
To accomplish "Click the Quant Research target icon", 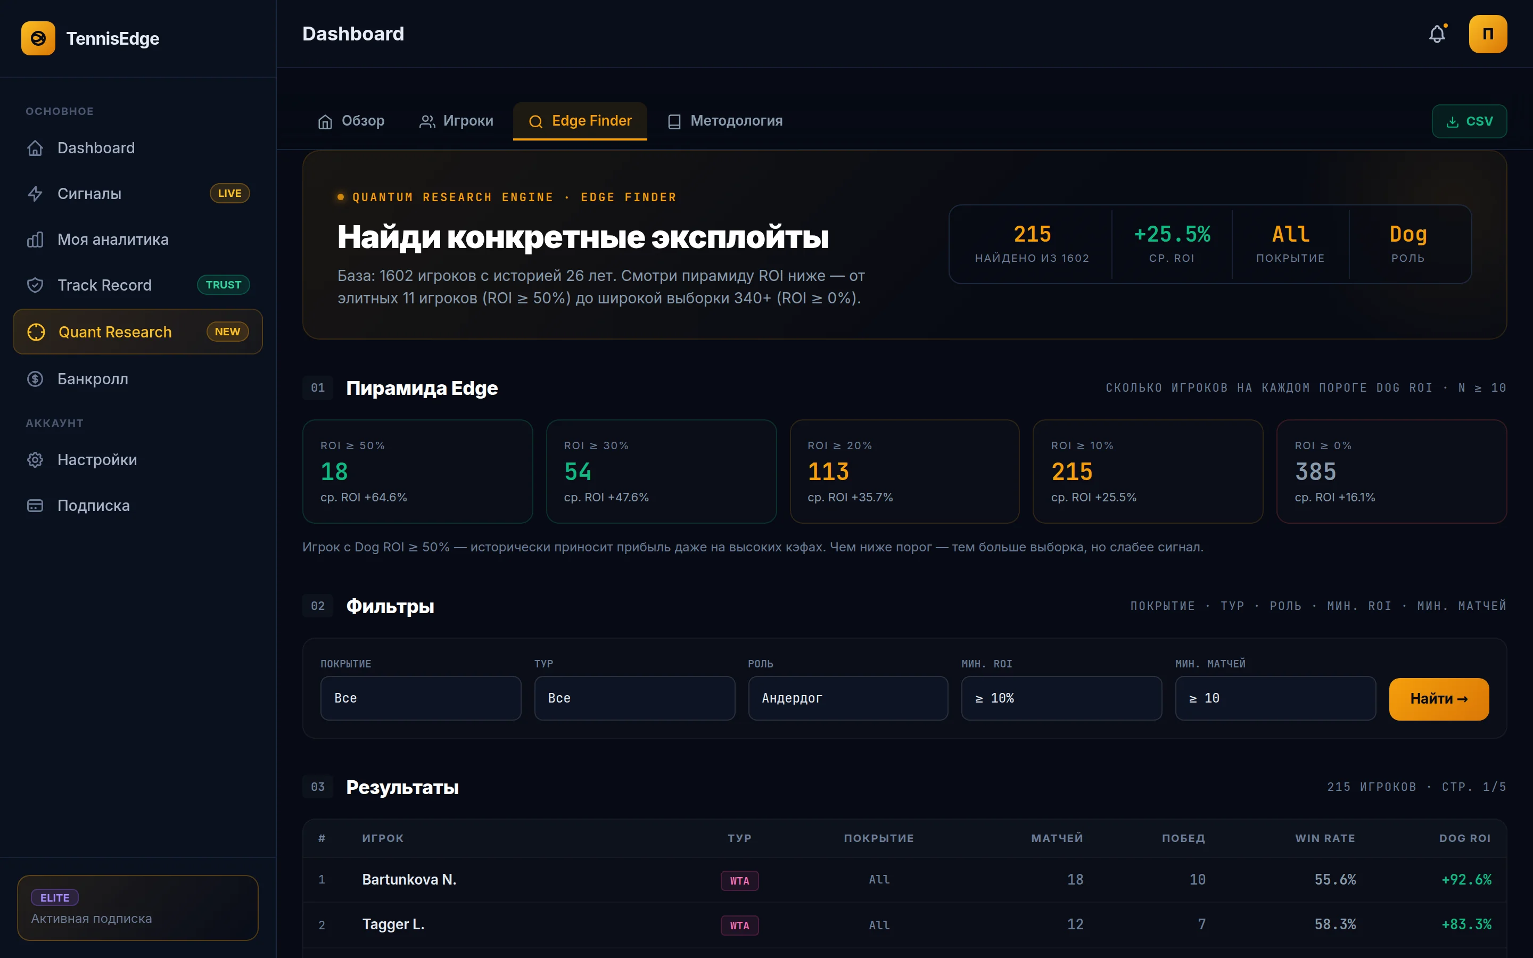I will [36, 332].
